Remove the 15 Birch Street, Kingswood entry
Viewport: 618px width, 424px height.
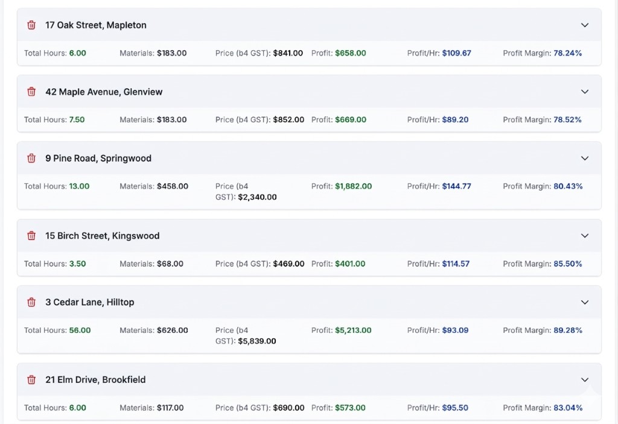click(31, 236)
